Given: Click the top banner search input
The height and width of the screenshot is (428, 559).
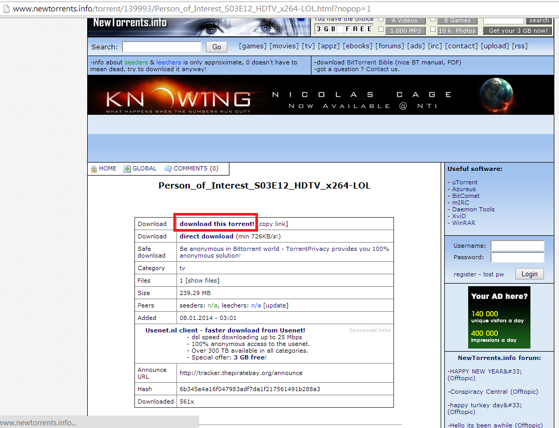Looking at the screenshot, I should [x=503, y=20].
